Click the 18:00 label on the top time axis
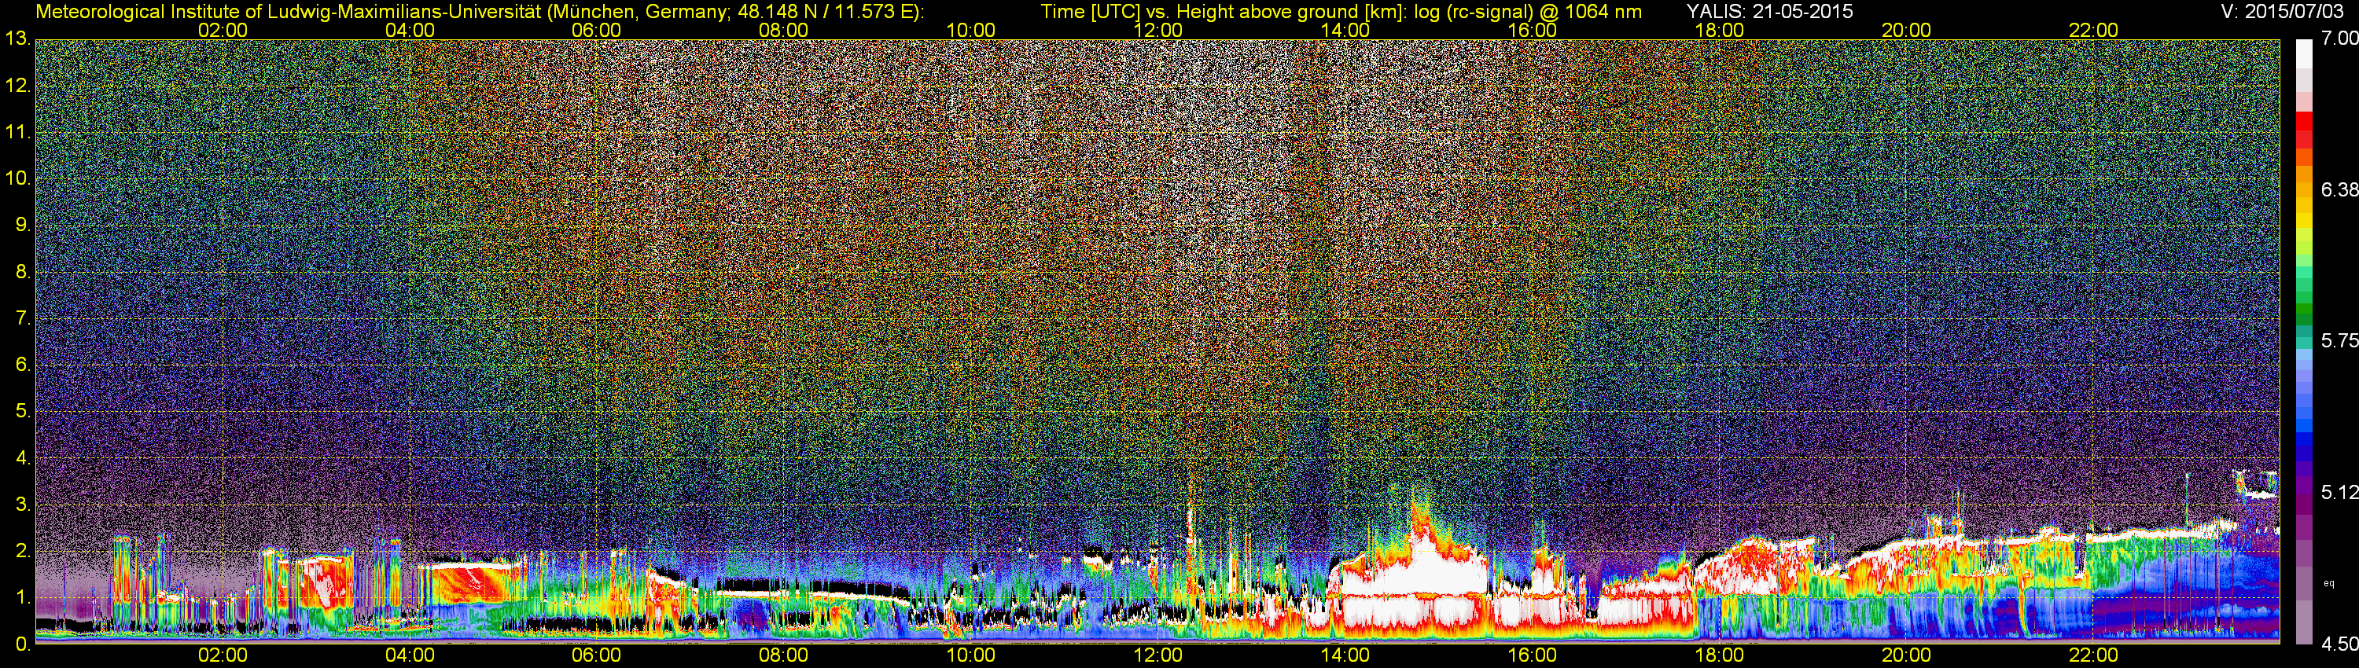Viewport: 2359px width, 668px height. [1719, 30]
